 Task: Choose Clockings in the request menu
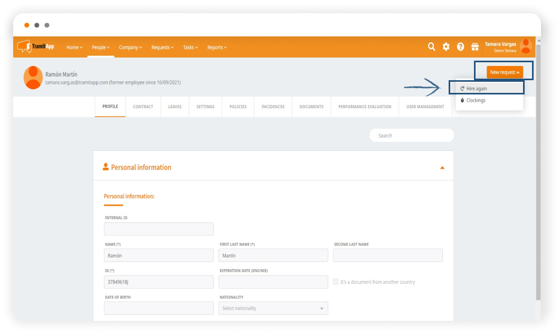click(x=476, y=100)
